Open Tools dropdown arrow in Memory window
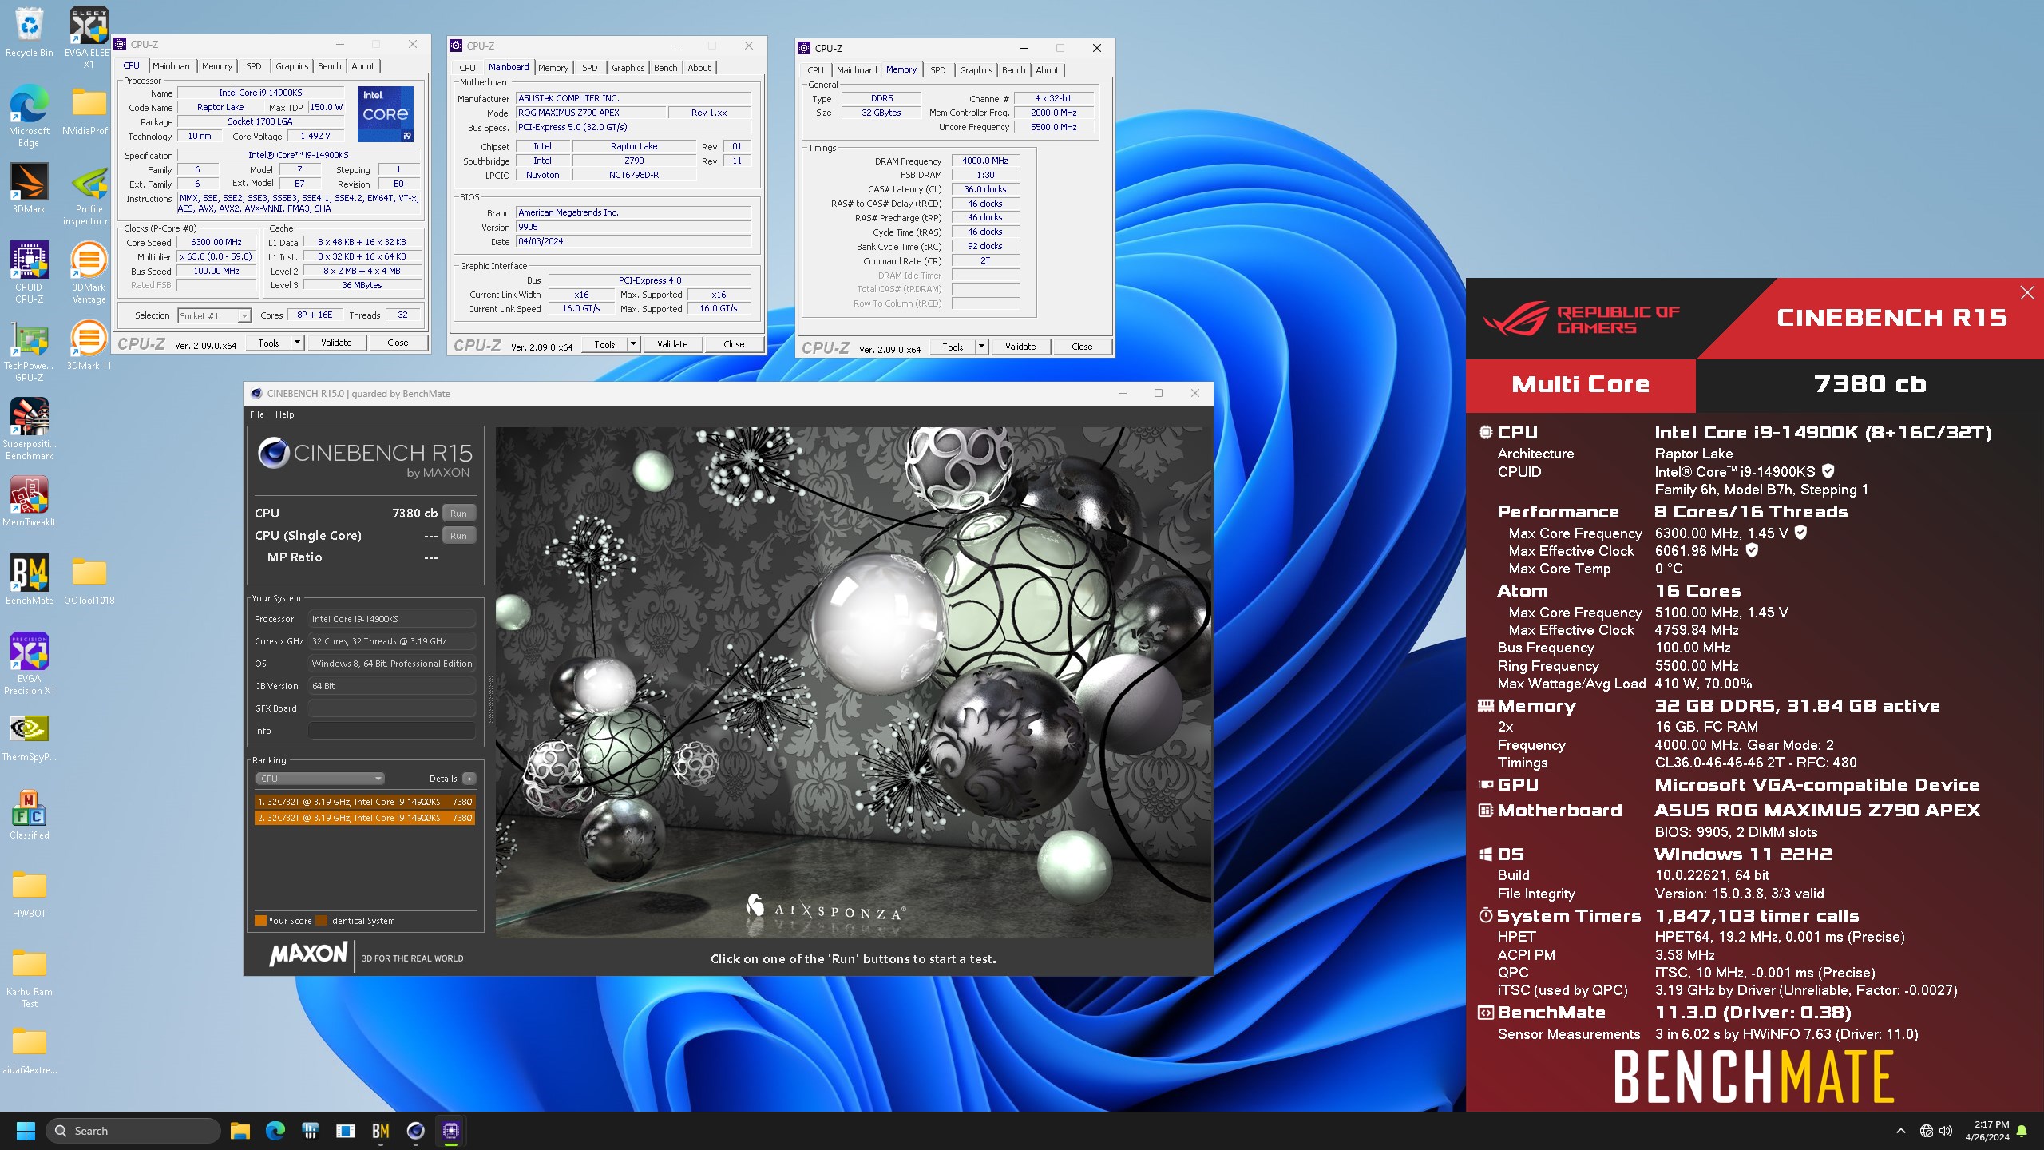The height and width of the screenshot is (1150, 2044). [x=981, y=347]
